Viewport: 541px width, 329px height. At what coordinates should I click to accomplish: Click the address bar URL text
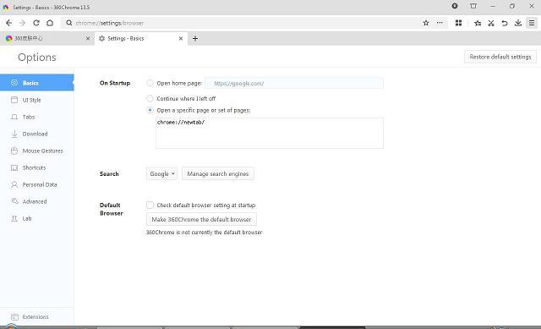pyautogui.click(x=110, y=23)
